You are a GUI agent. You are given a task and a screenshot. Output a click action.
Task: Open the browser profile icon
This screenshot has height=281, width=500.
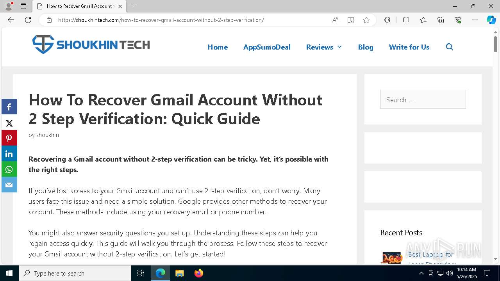(x=9, y=6)
